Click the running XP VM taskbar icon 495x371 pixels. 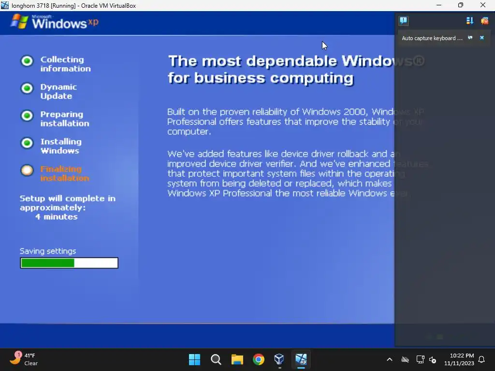pyautogui.click(x=301, y=359)
